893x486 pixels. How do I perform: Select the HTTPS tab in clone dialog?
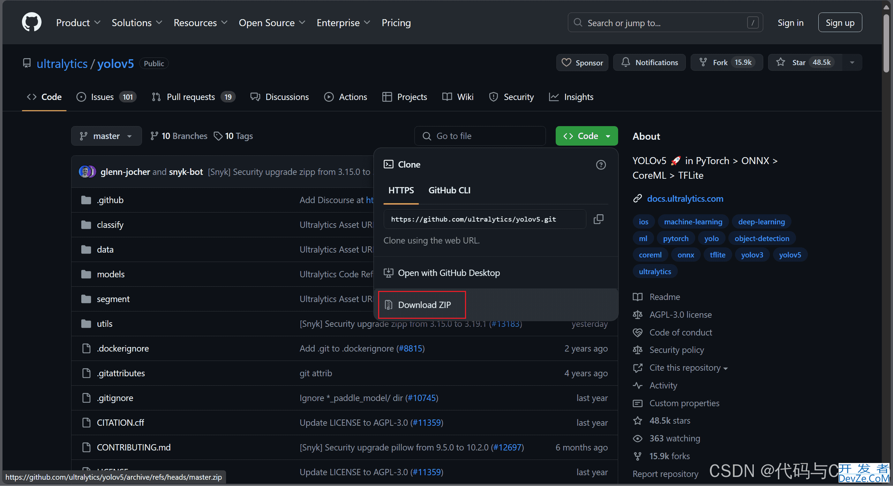(x=401, y=190)
